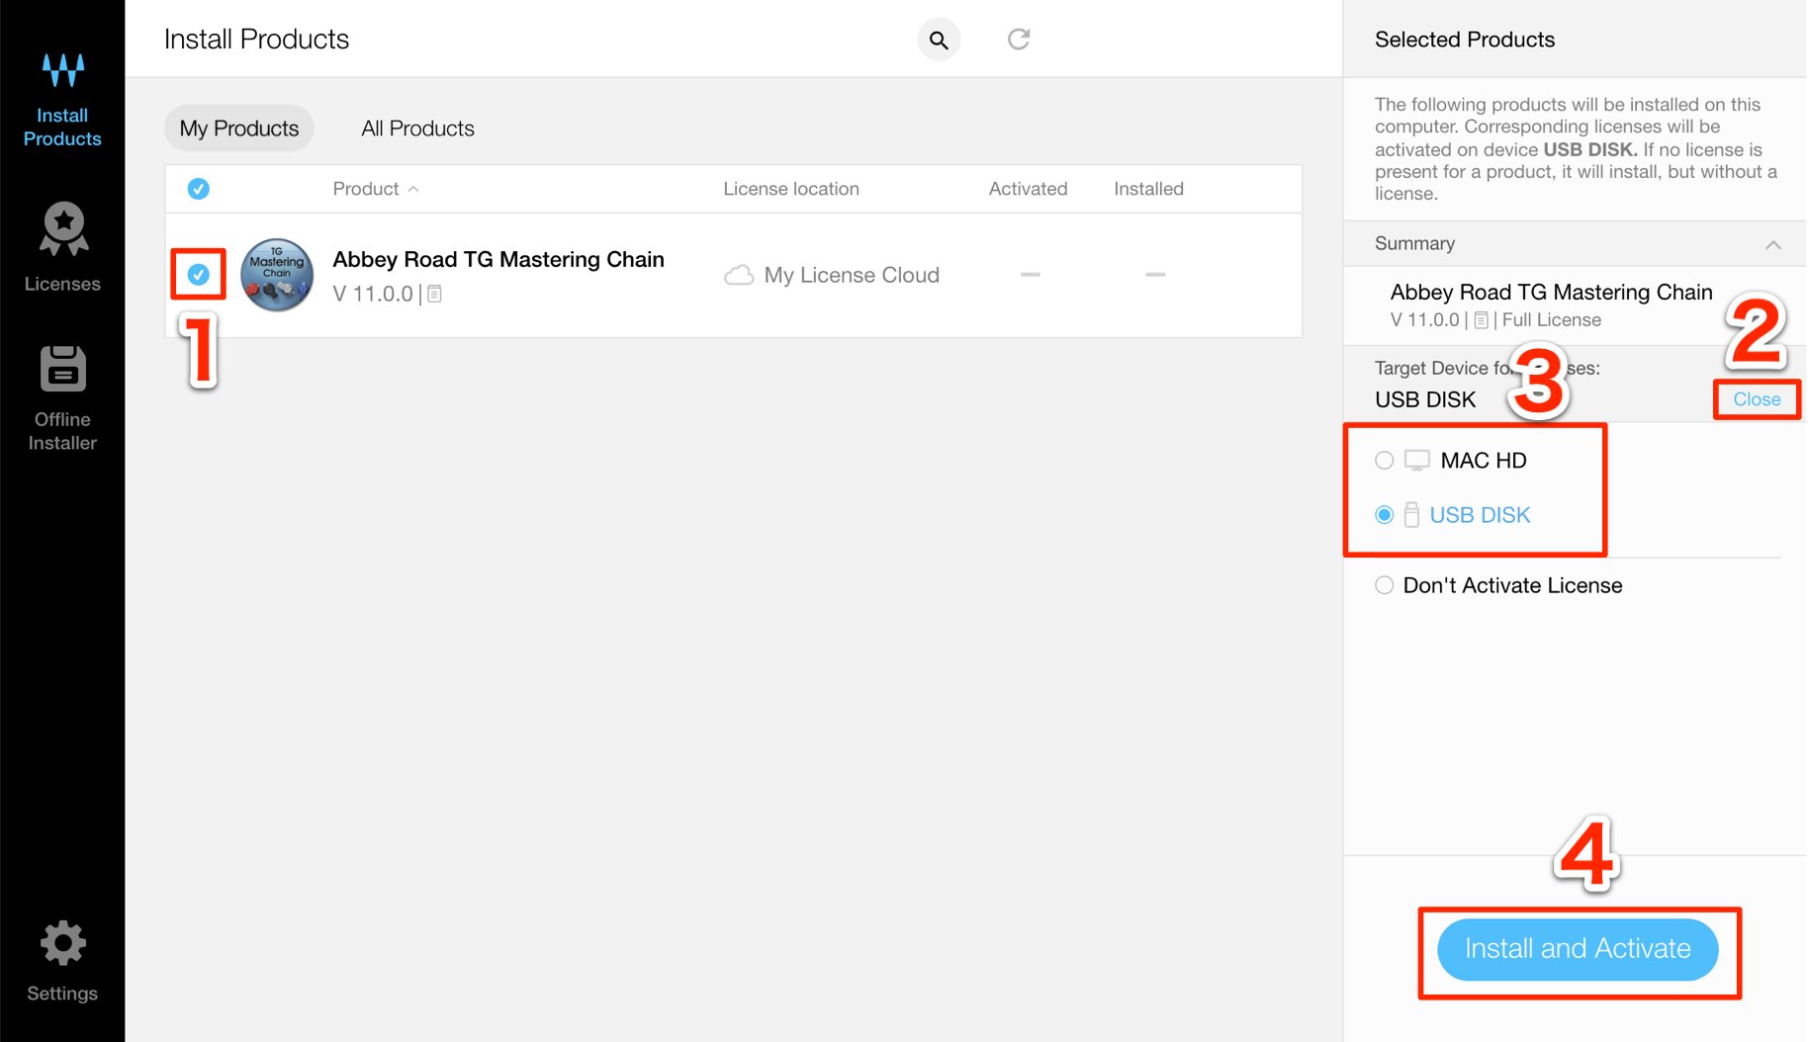Sort by the Product column header
The width and height of the screenshot is (1808, 1042).
pos(375,189)
